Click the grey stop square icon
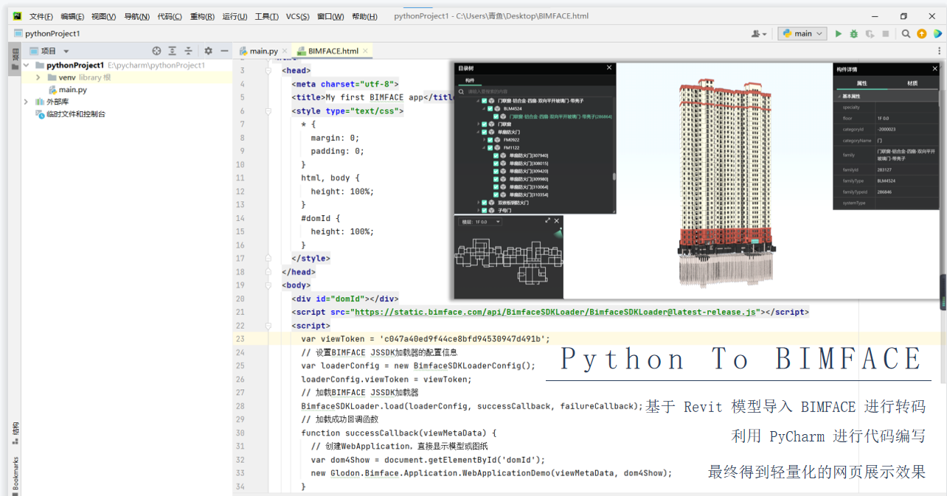 click(x=885, y=33)
